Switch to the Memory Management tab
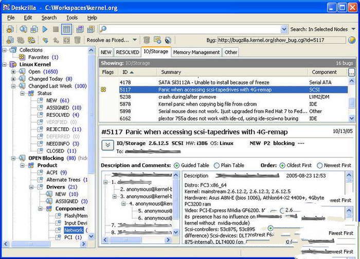360x259 pixels. 196,52
